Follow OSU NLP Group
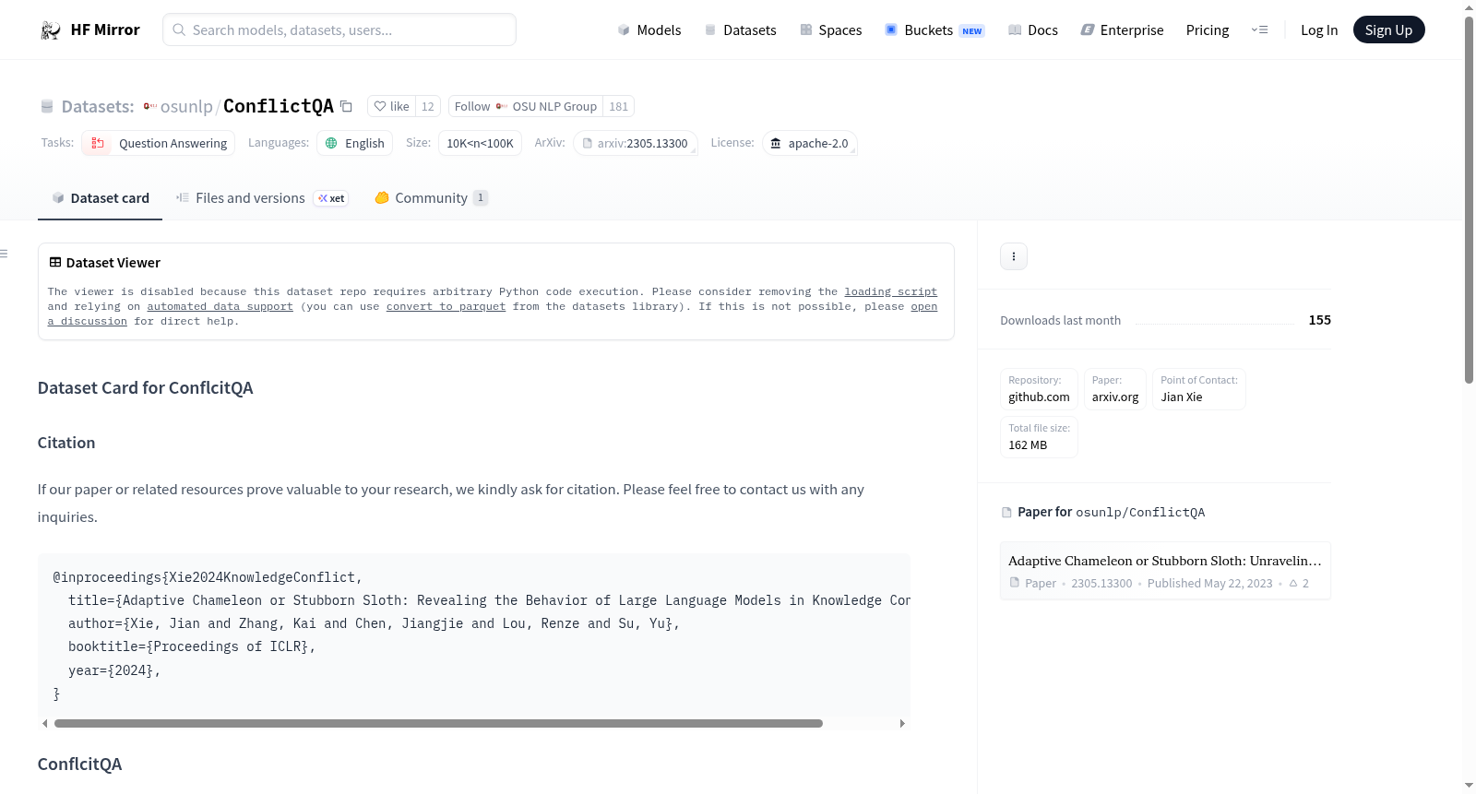This screenshot has width=1476, height=794. (526, 106)
